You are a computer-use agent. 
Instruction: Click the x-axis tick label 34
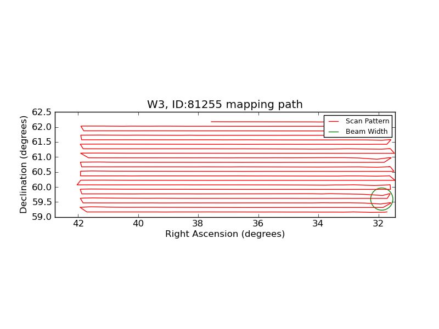[318, 224]
